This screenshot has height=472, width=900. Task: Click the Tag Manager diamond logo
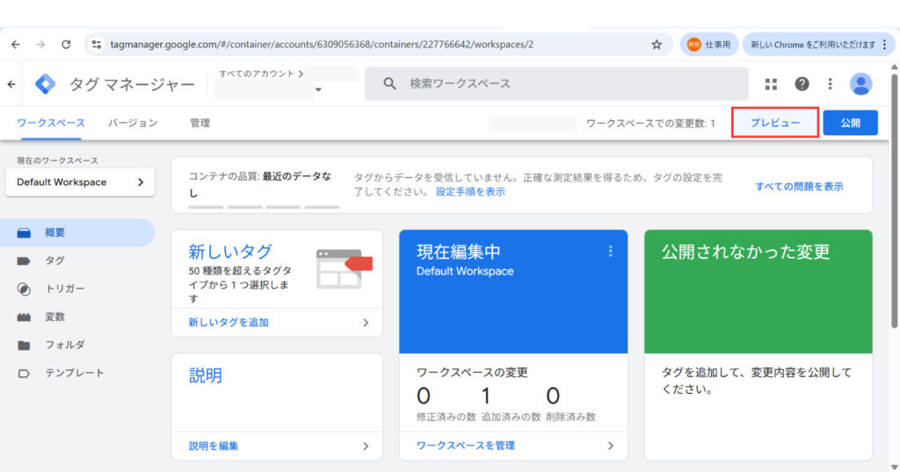(45, 83)
